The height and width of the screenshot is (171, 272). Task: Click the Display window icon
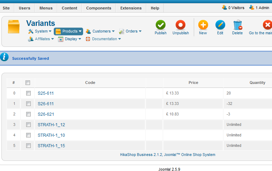point(60,39)
